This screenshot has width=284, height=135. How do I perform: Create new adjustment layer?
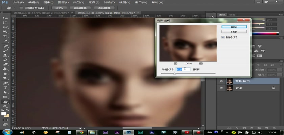[x=252, y=128]
